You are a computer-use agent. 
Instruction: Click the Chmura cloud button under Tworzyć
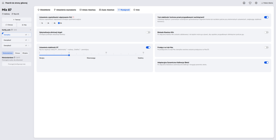click(9, 25)
